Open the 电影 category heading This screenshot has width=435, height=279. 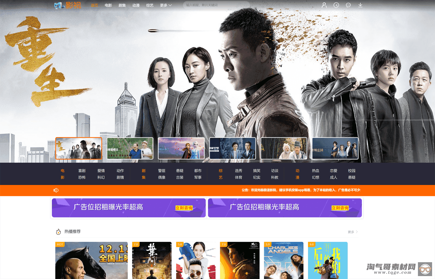coord(63,174)
